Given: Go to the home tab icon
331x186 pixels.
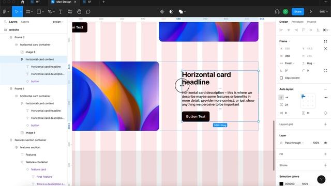Looking at the screenshot, I should (23, 2).
